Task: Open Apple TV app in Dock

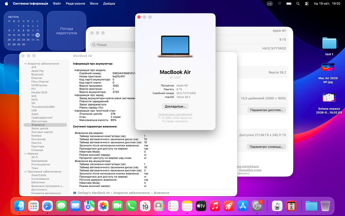Action: point(201,206)
